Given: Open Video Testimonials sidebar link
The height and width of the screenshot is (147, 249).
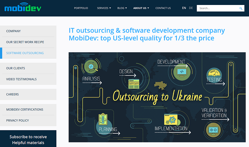Looking at the screenshot, I should click(x=28, y=79).
